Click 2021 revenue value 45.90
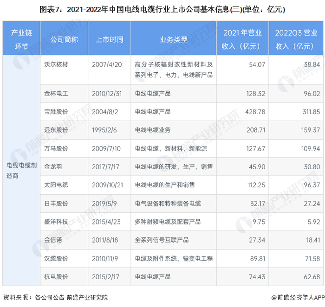 (x=257, y=166)
